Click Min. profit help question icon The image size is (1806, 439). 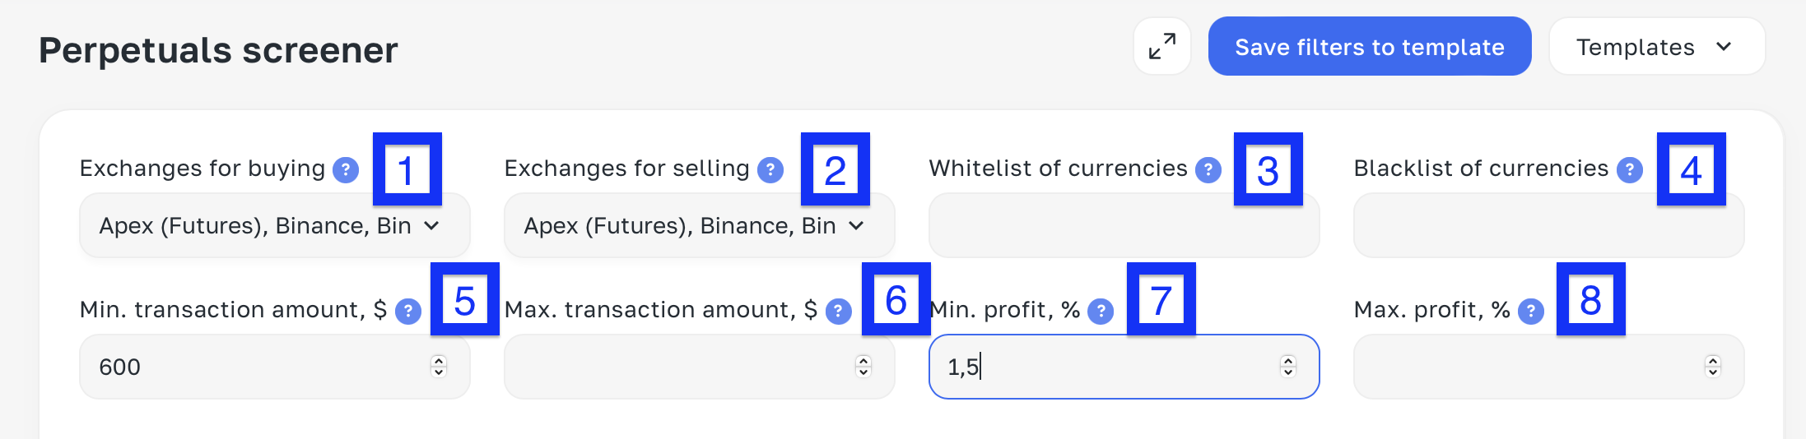tap(1101, 312)
